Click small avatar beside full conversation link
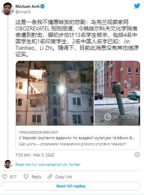The height and width of the screenshot is (195, 144). pyautogui.click(x=8, y=164)
